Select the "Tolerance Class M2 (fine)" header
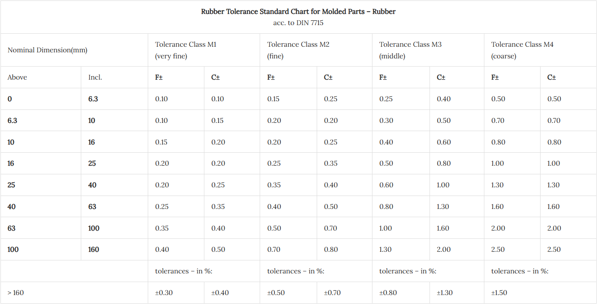 (x=298, y=50)
